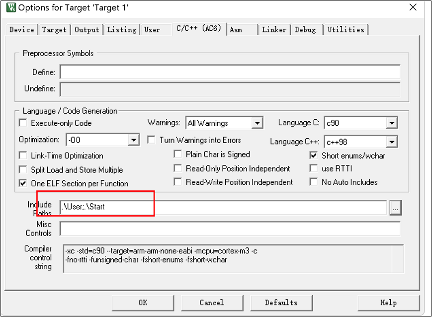This screenshot has height=317, width=432.
Task: Open the Optimization level dropdown
Action: coord(134,140)
